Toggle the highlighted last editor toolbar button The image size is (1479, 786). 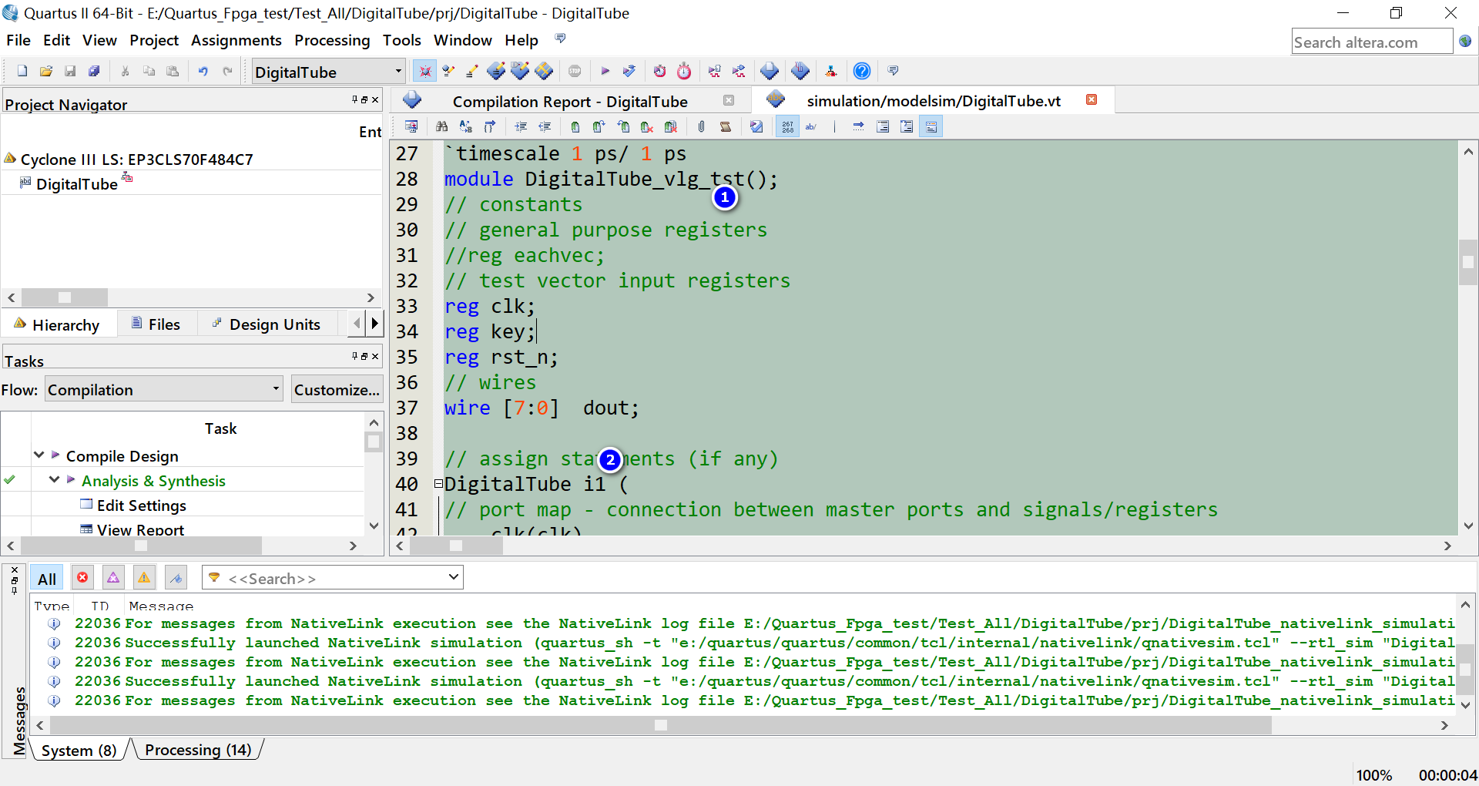point(931,127)
